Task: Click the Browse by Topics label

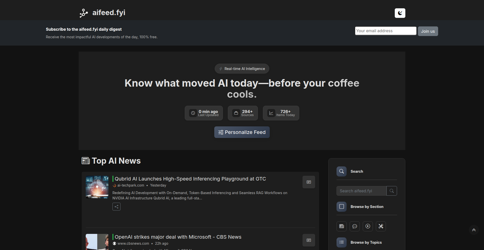Action: pos(366,242)
